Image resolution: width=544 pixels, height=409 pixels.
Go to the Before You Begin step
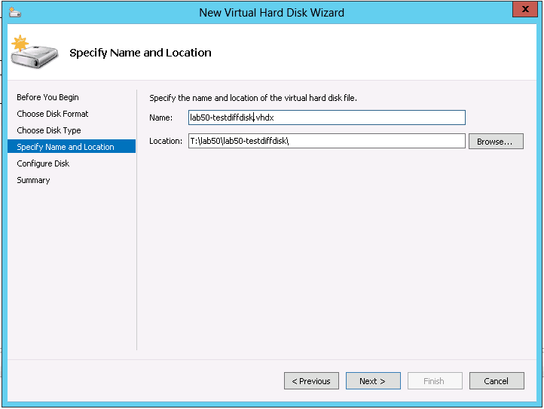pyautogui.click(x=47, y=97)
